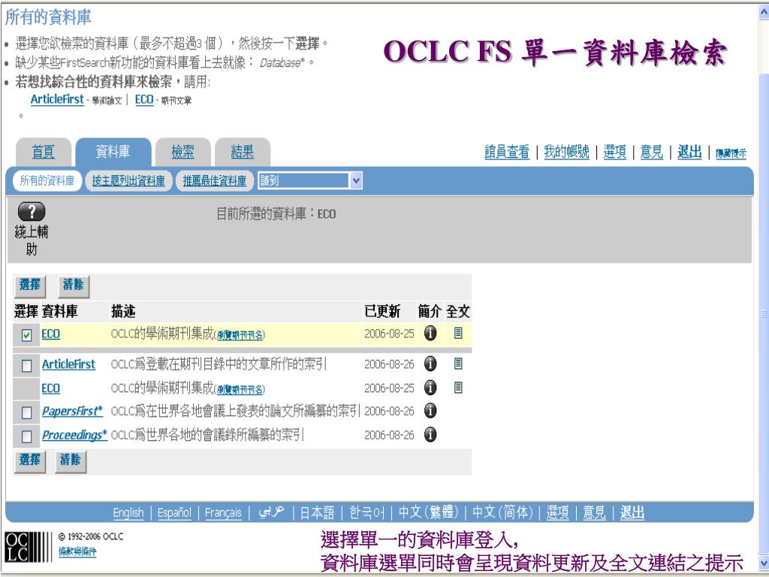Screen dimensions: 769x577
Task: Click 已更新 column header
Action: pyautogui.click(x=382, y=312)
